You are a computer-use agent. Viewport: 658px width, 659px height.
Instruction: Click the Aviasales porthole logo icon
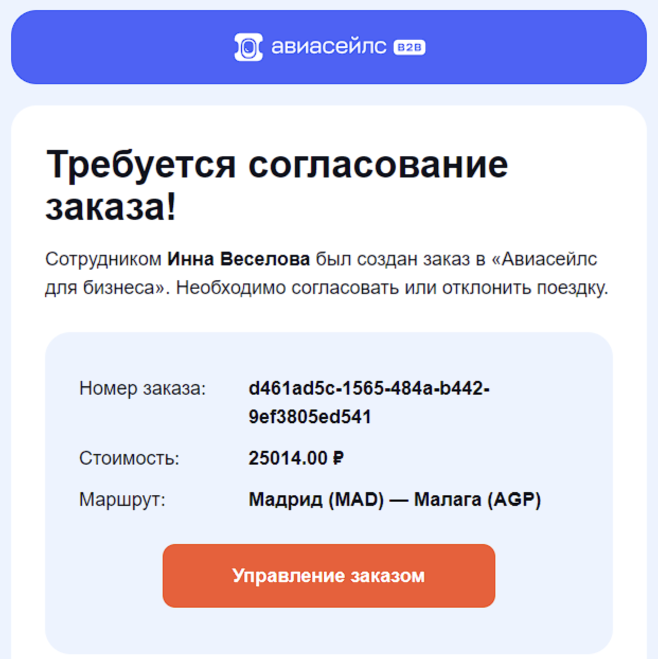(248, 47)
